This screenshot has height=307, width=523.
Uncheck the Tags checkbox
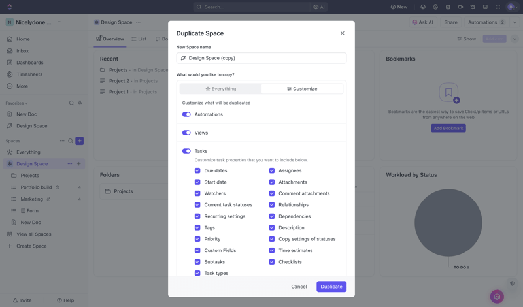pos(197,228)
